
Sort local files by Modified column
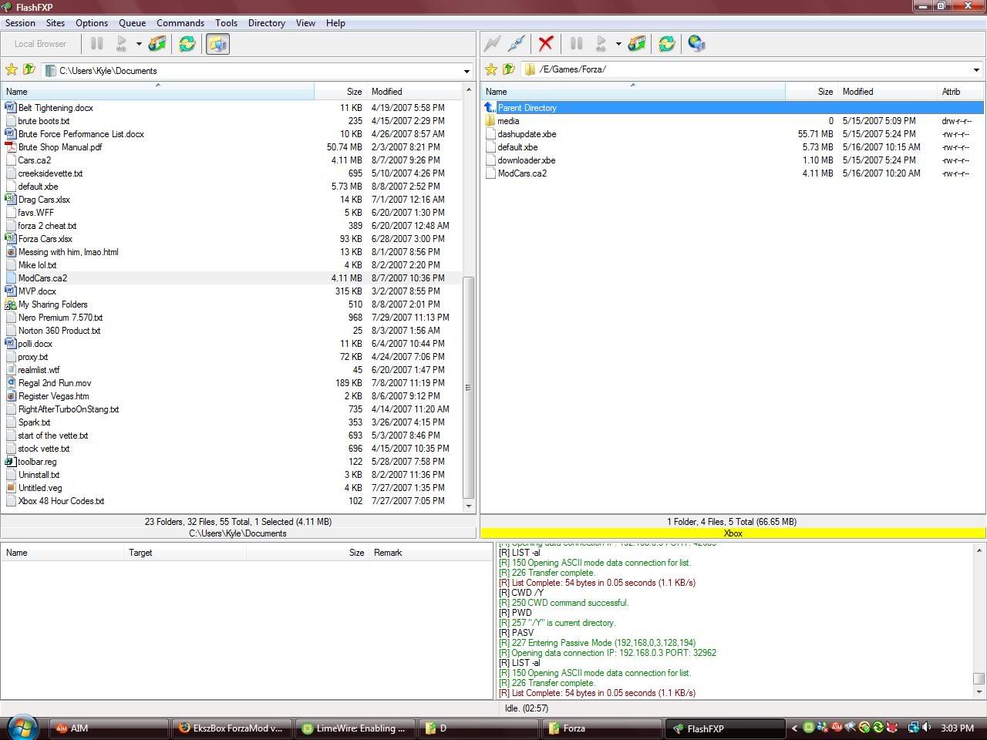coord(386,92)
